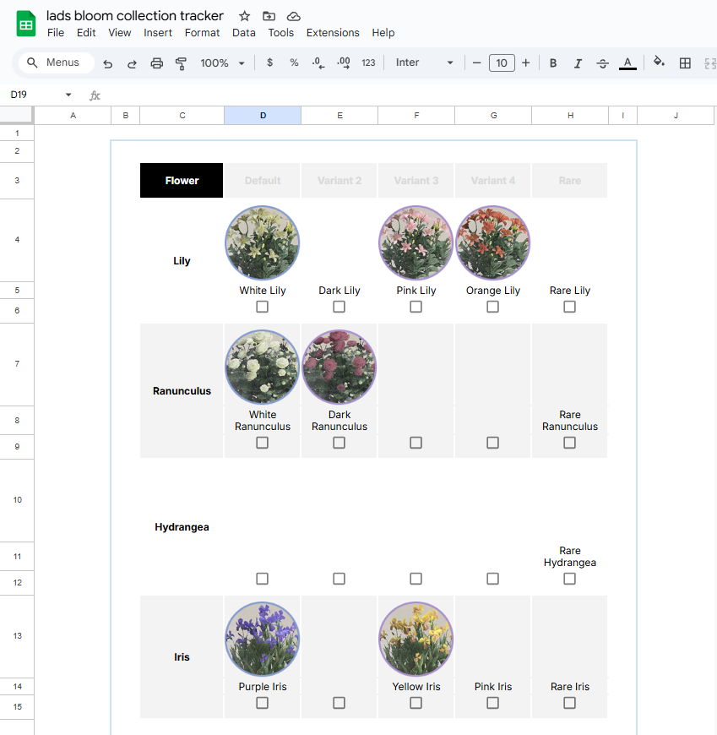
Task: Check the Orange Lily checkbox
Action: (x=492, y=307)
